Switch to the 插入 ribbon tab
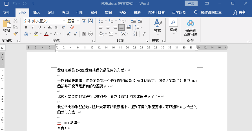252x131 pixels. 37,13
